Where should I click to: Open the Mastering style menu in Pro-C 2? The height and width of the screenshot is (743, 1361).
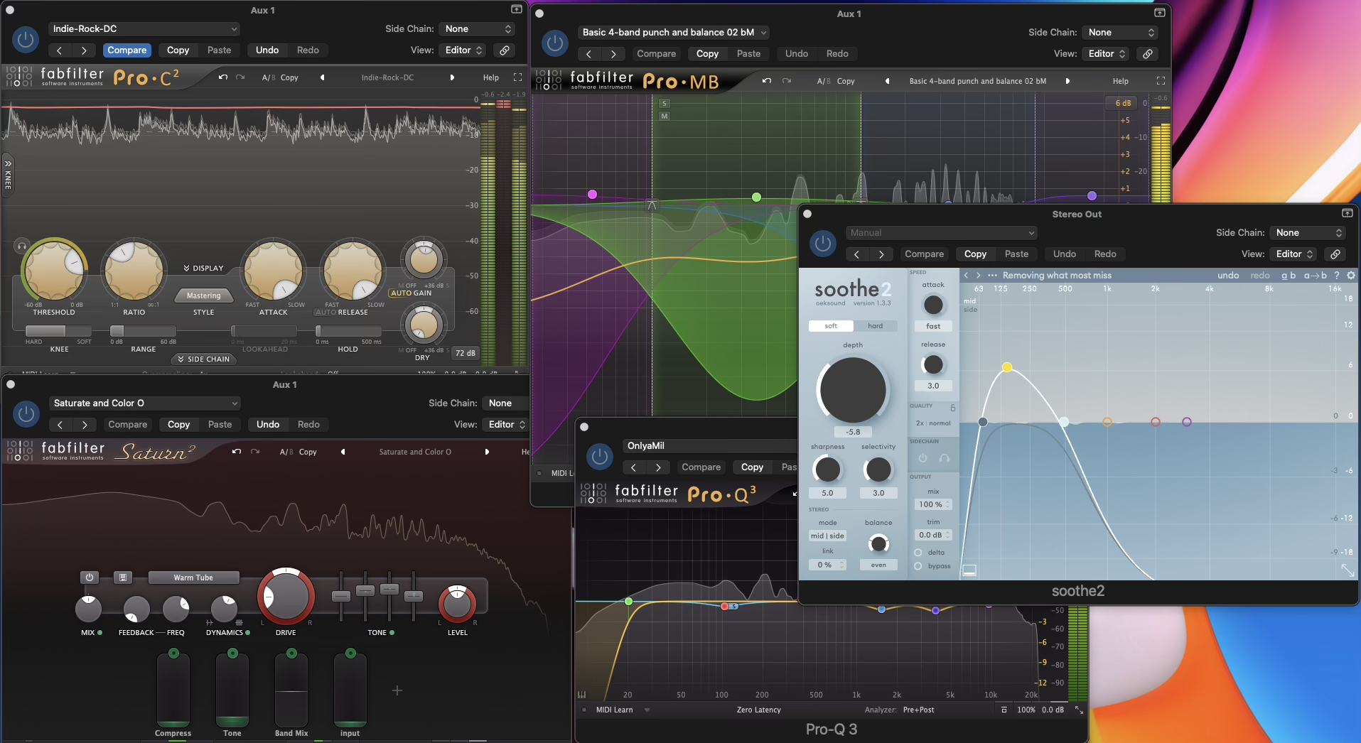coord(203,295)
